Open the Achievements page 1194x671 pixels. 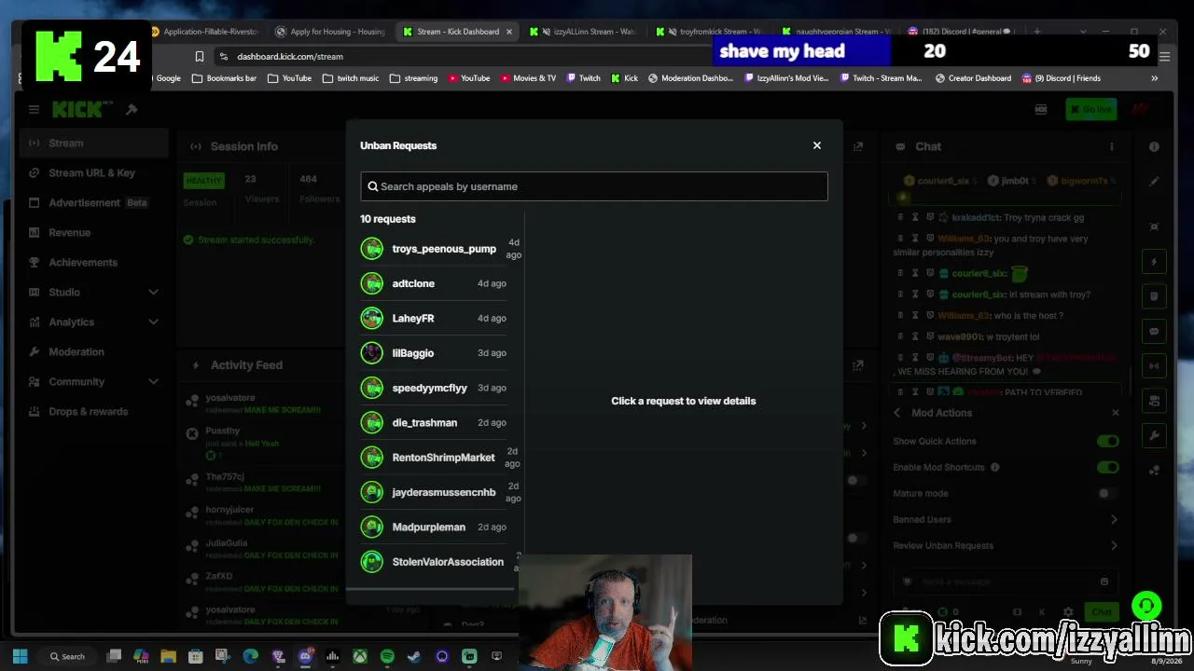click(x=93, y=262)
